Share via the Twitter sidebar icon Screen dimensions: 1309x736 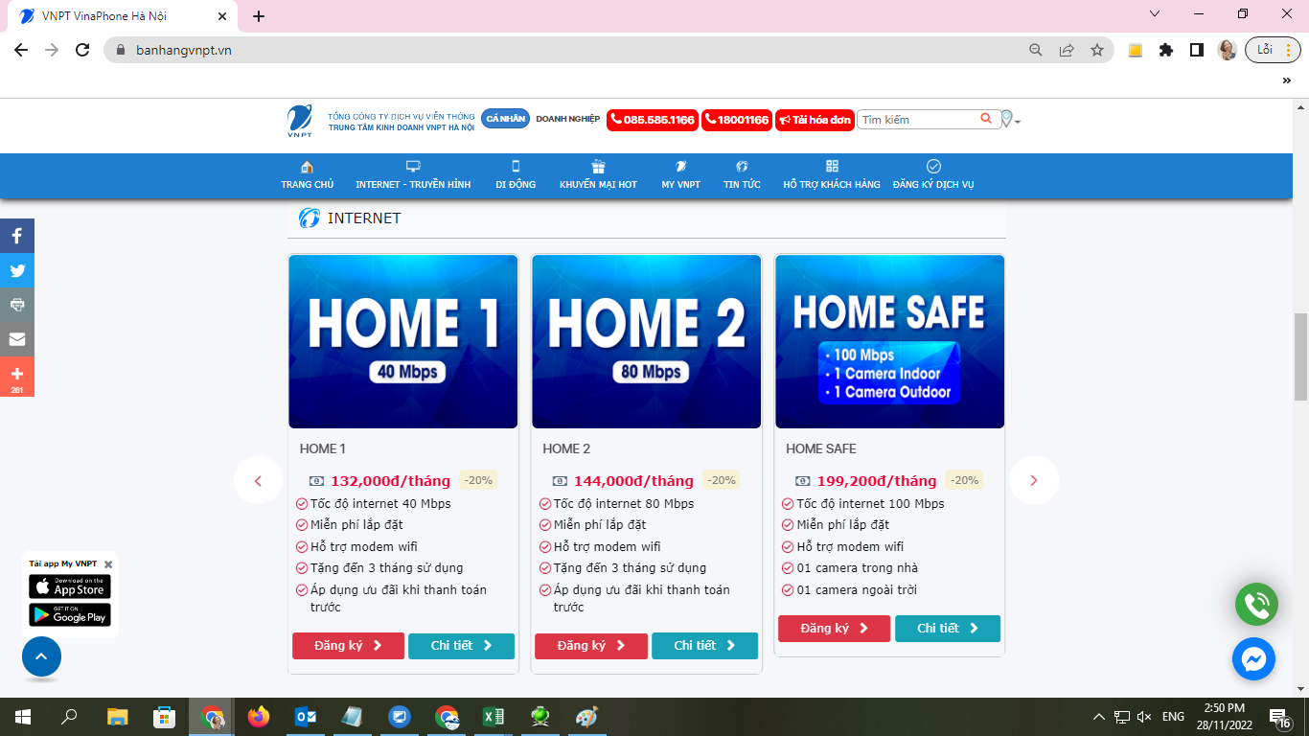point(17,270)
